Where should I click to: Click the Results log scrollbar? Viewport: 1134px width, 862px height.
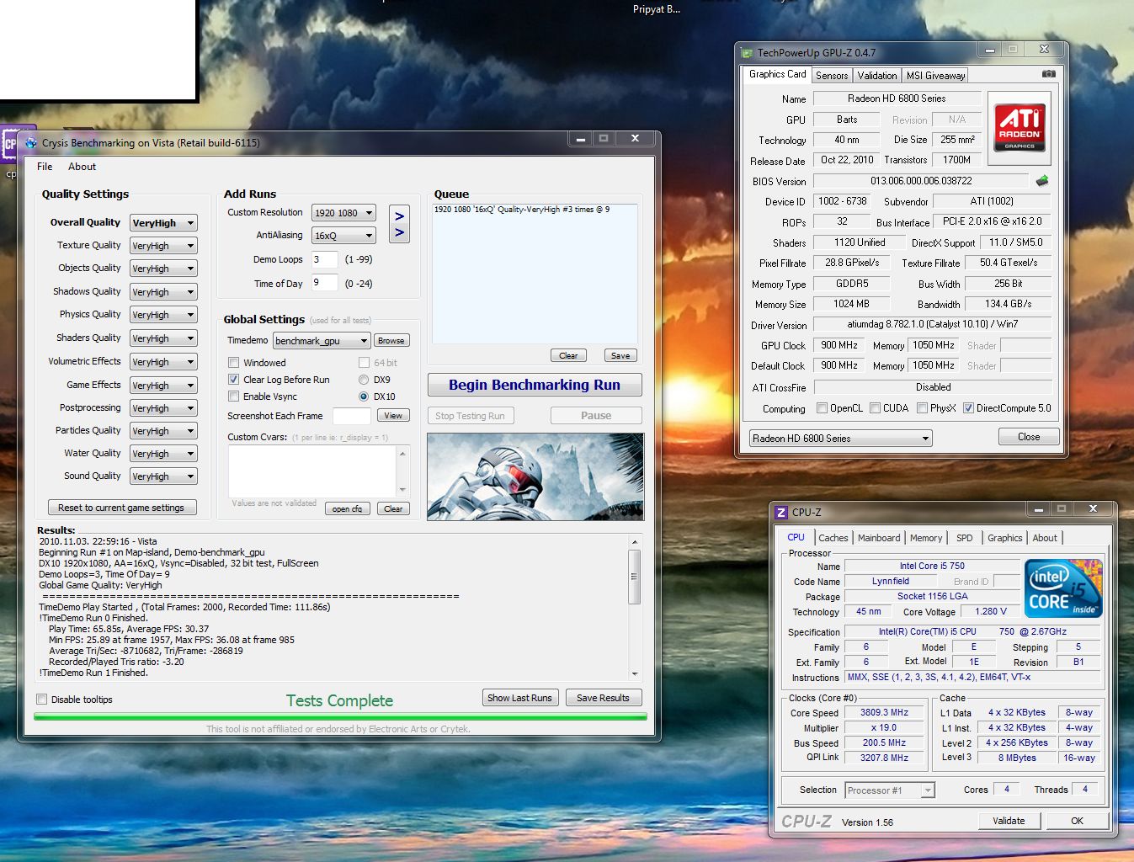pyautogui.click(x=634, y=606)
